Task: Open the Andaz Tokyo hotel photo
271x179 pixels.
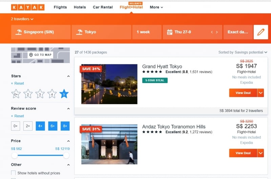Action: (109, 144)
